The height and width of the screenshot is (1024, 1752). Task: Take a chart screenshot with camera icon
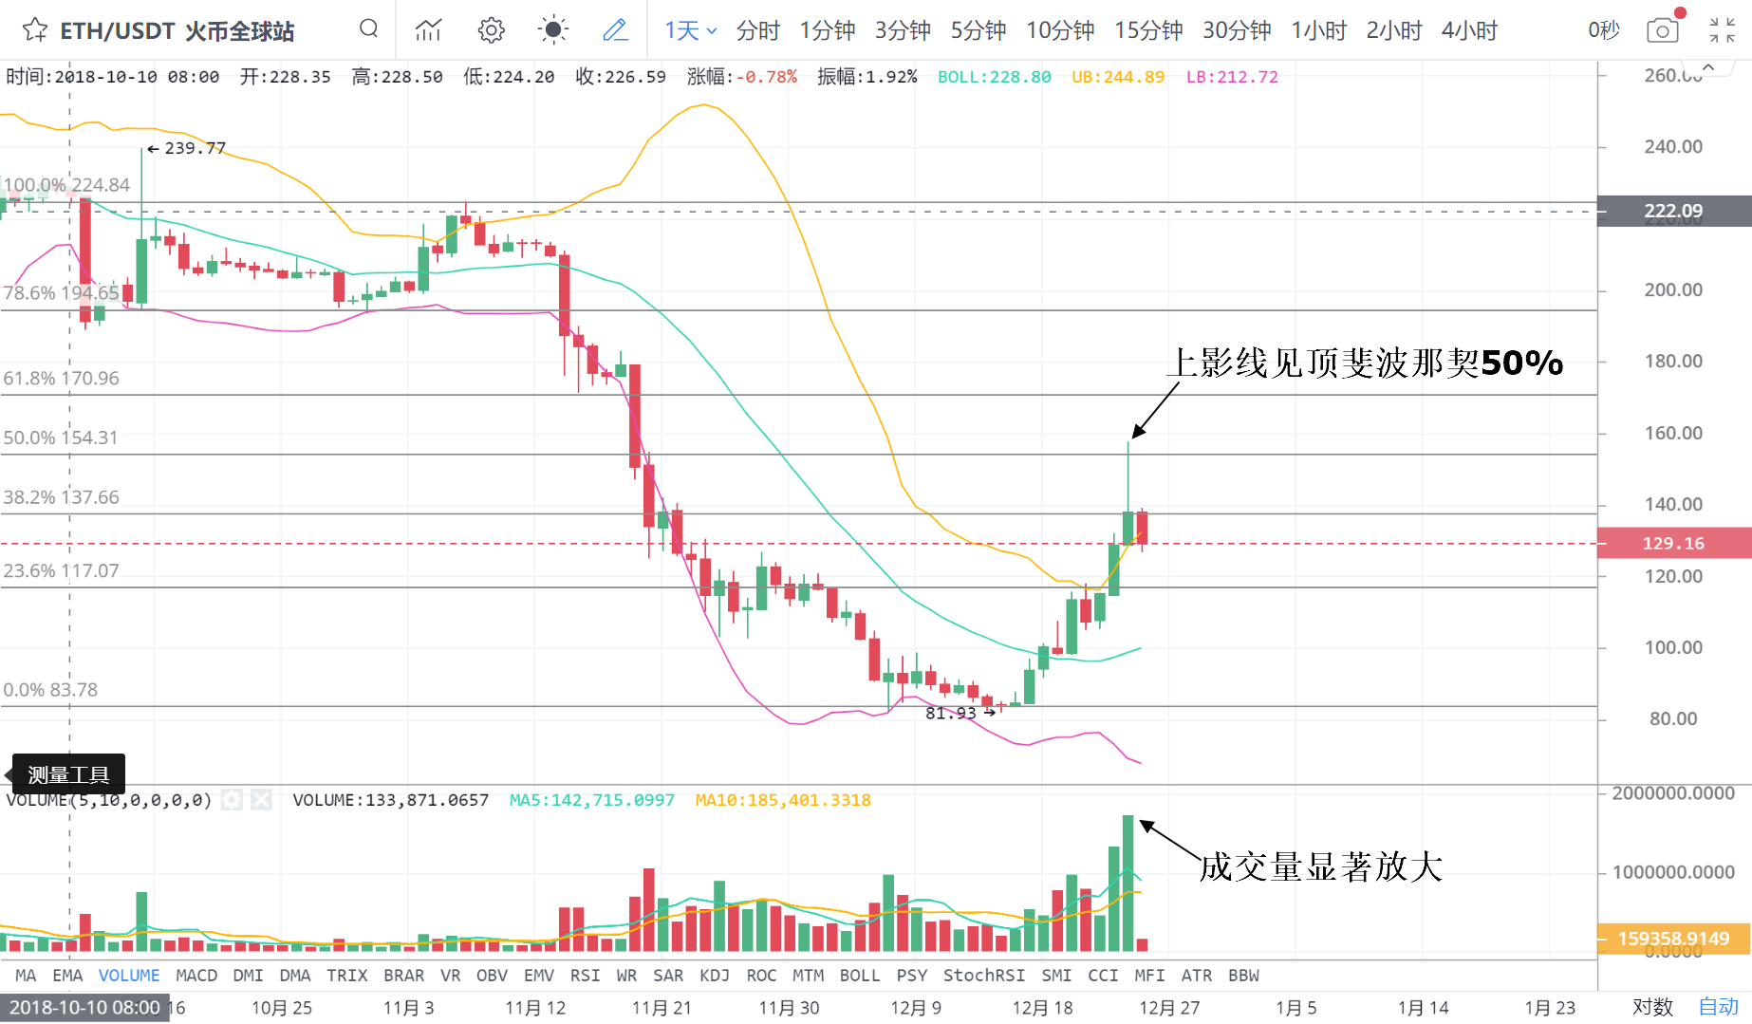[x=1662, y=30]
